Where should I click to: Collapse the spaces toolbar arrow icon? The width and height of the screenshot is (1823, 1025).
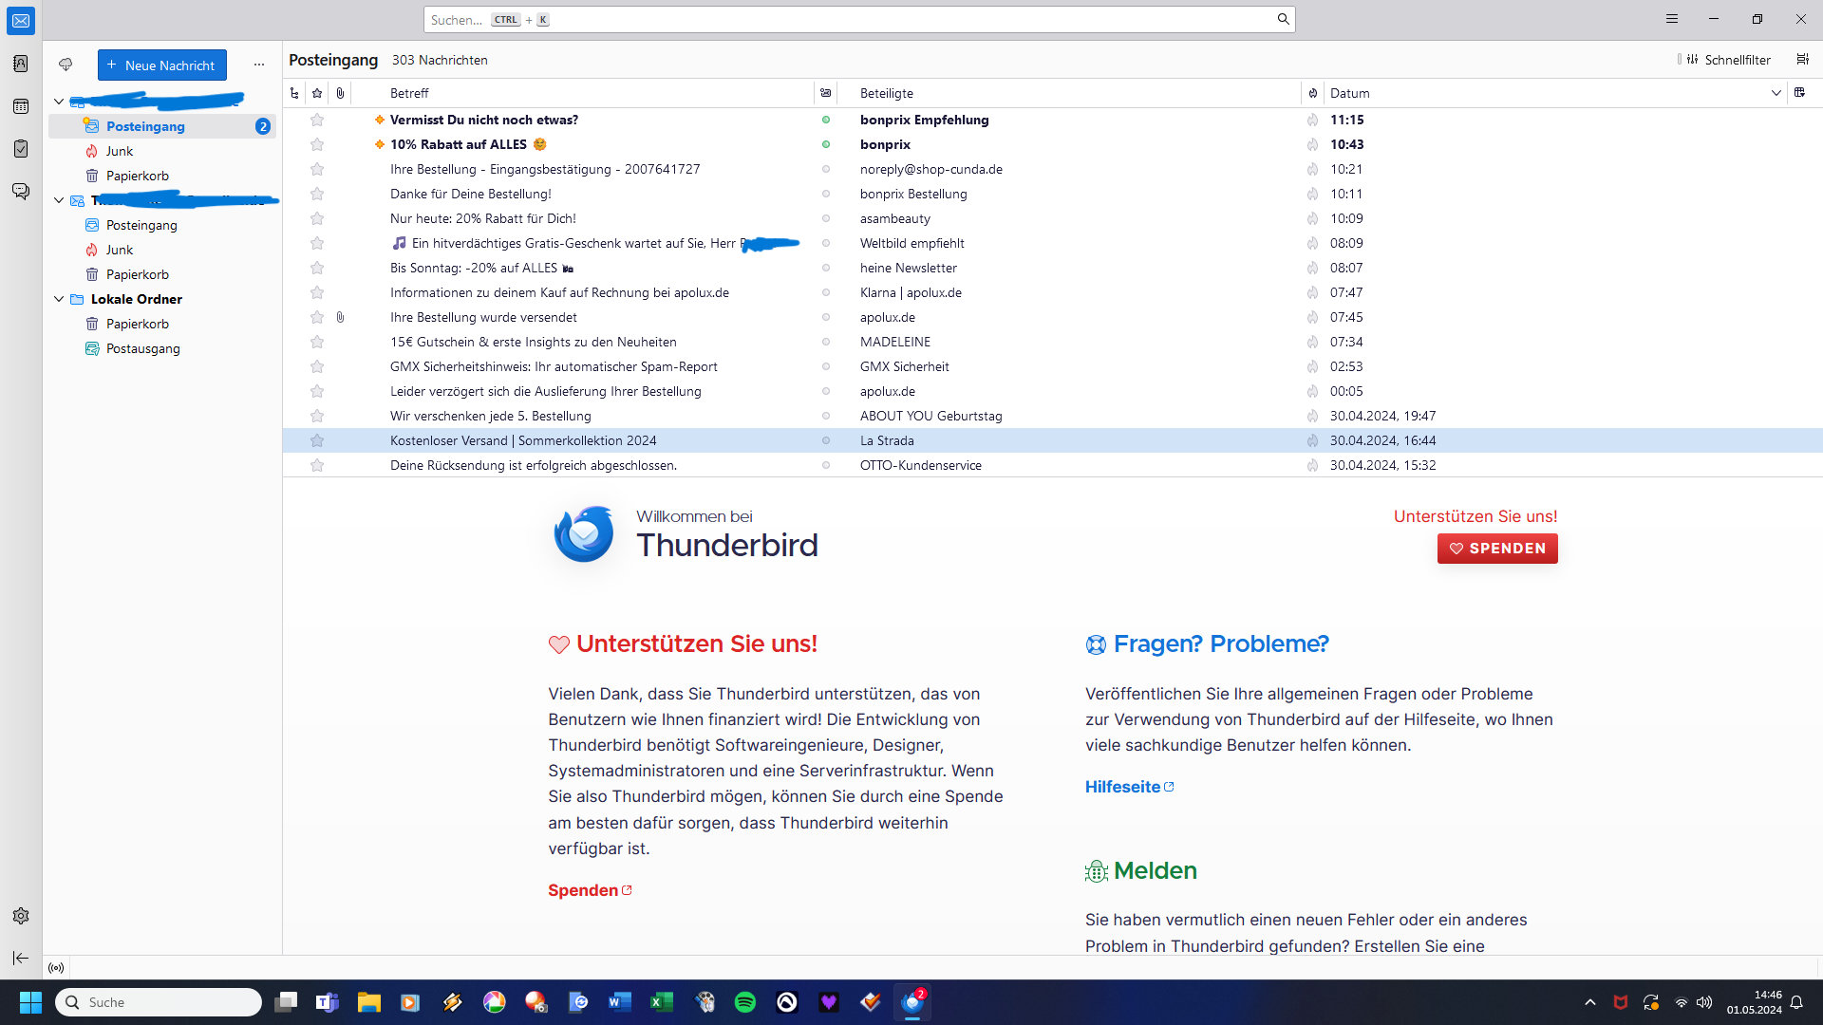point(21,958)
